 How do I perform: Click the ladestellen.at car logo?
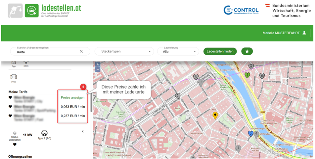[x=31, y=11]
